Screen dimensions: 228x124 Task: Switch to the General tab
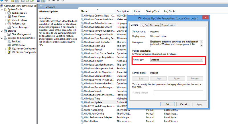tap(135, 25)
